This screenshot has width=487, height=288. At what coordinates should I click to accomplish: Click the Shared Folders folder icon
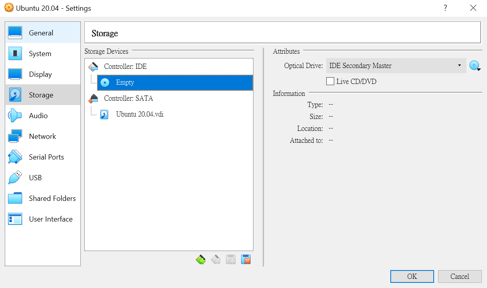tap(15, 198)
